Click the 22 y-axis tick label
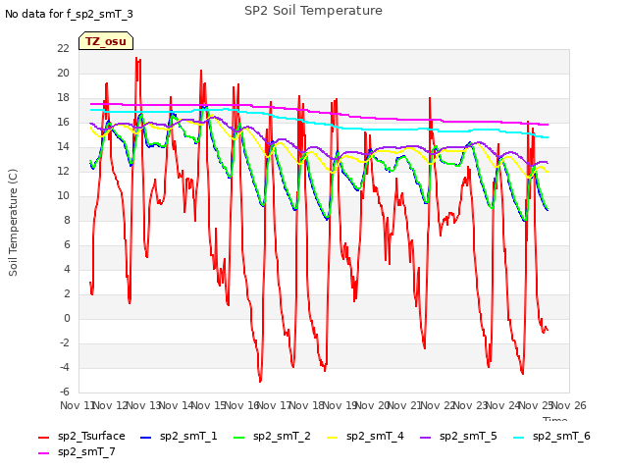628x471 pixels. point(63,48)
